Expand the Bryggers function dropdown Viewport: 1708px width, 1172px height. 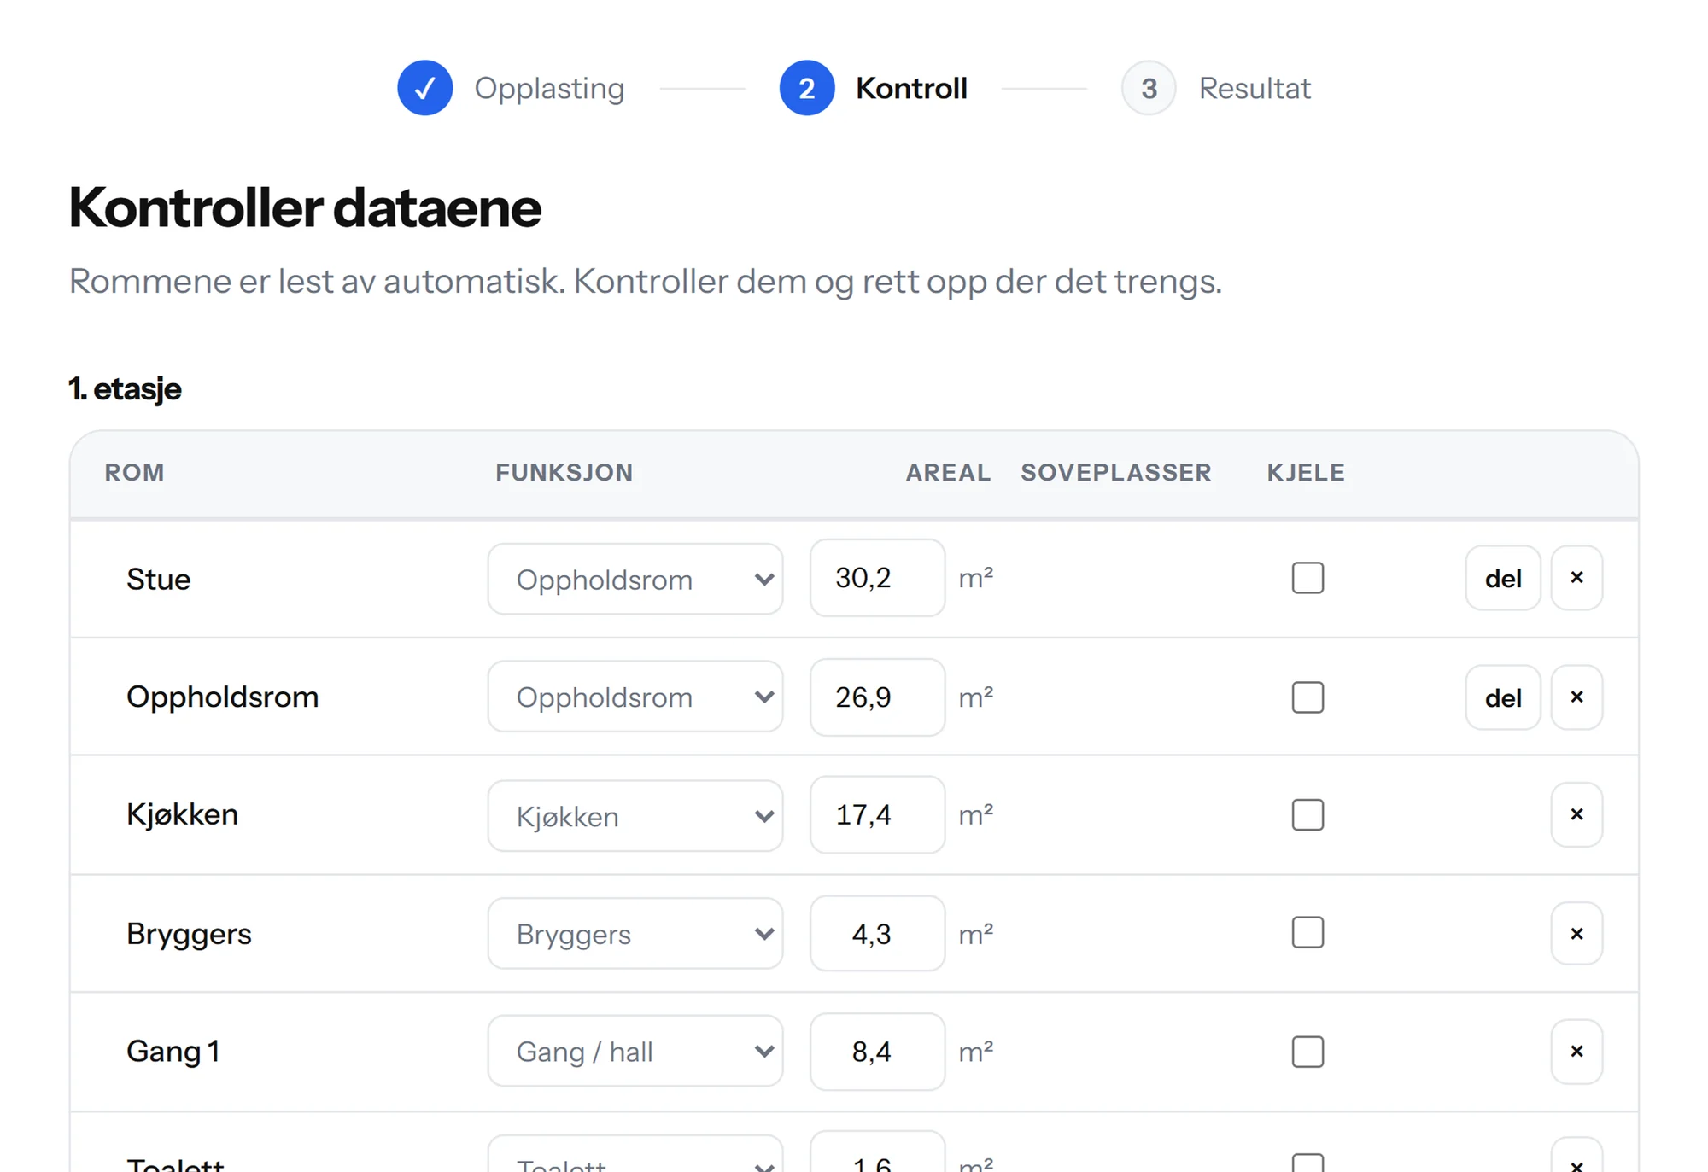pyautogui.click(x=635, y=933)
